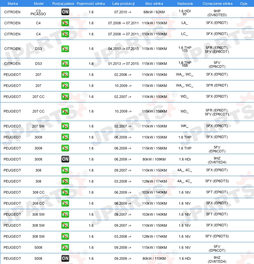This screenshot has height=264, width=254.
Task: Click the petrol icon in the 207 SW row
Action: tap(65, 126)
